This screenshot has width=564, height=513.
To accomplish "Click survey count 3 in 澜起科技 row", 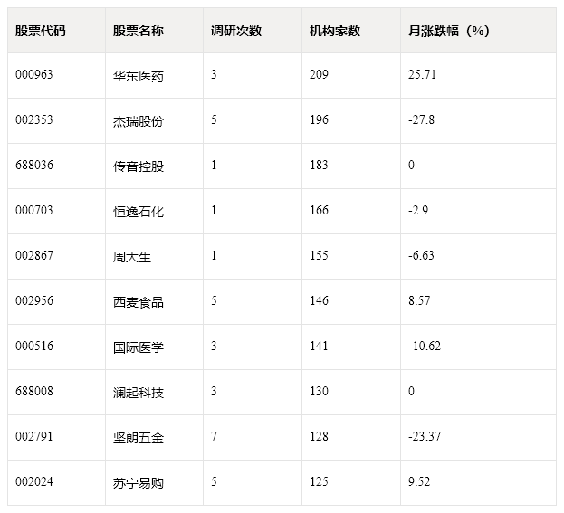I will click(214, 391).
